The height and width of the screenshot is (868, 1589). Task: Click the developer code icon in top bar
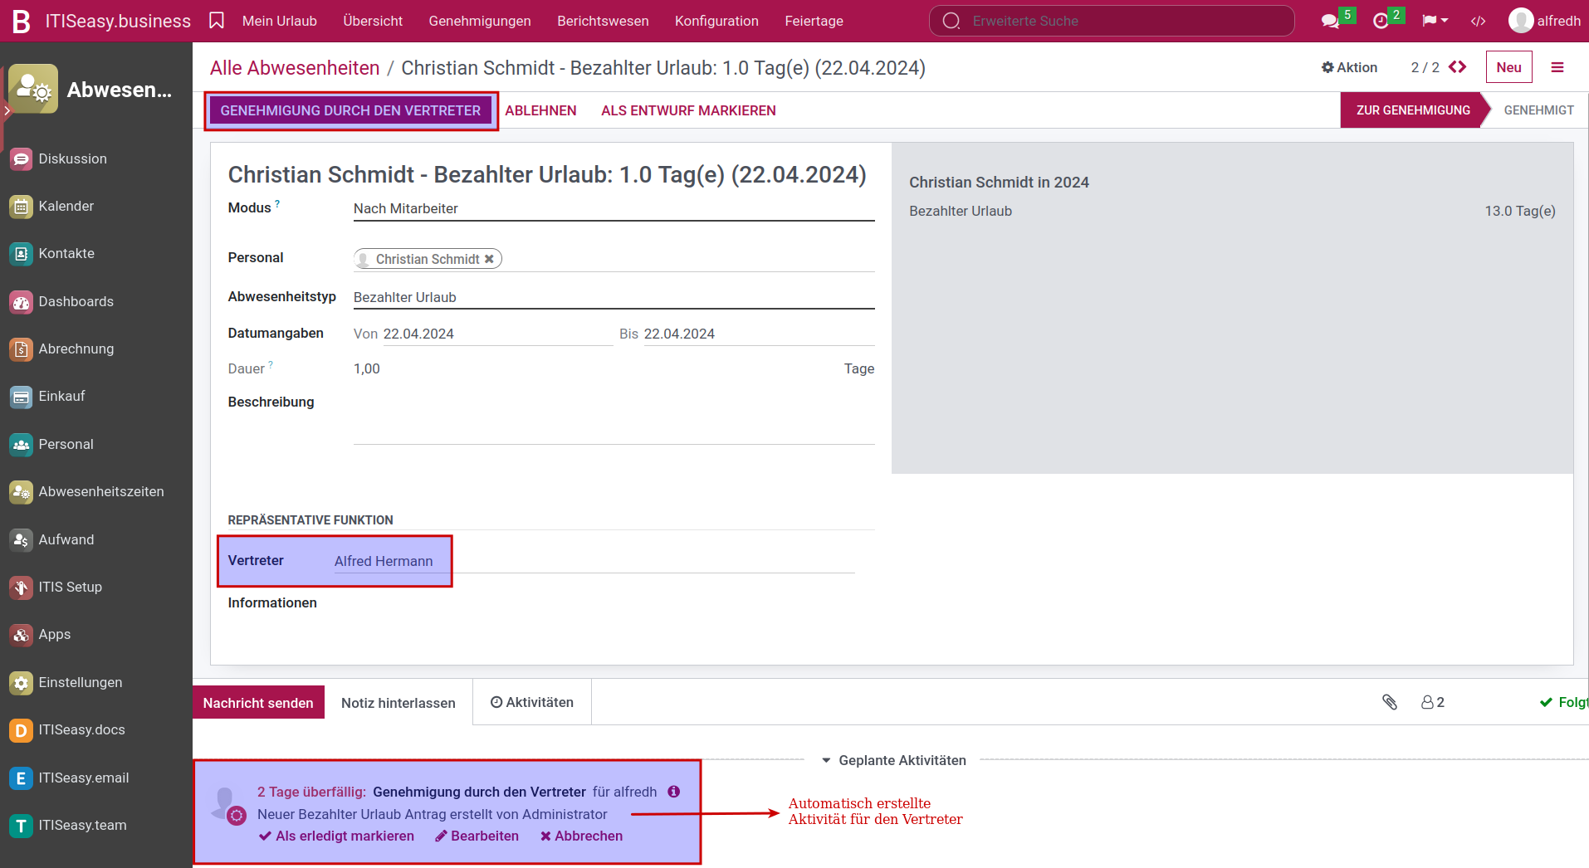[1478, 21]
